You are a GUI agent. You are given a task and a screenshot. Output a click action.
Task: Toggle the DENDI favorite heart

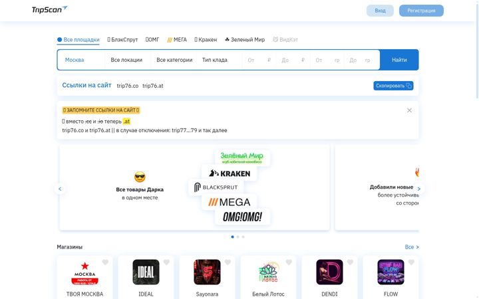[x=350, y=262]
